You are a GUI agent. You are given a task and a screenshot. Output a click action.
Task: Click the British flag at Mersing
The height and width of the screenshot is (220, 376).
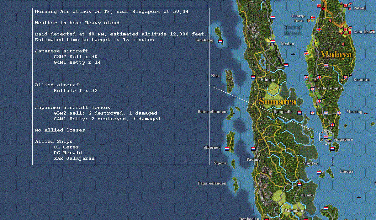(339, 113)
